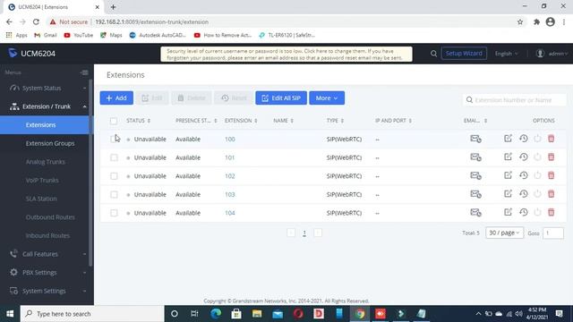Viewport: 573px width, 322px height.
Task: Open Analog Trunks in sidebar
Action: 46,162
